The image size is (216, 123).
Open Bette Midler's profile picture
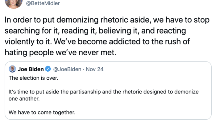(x=14, y=3)
